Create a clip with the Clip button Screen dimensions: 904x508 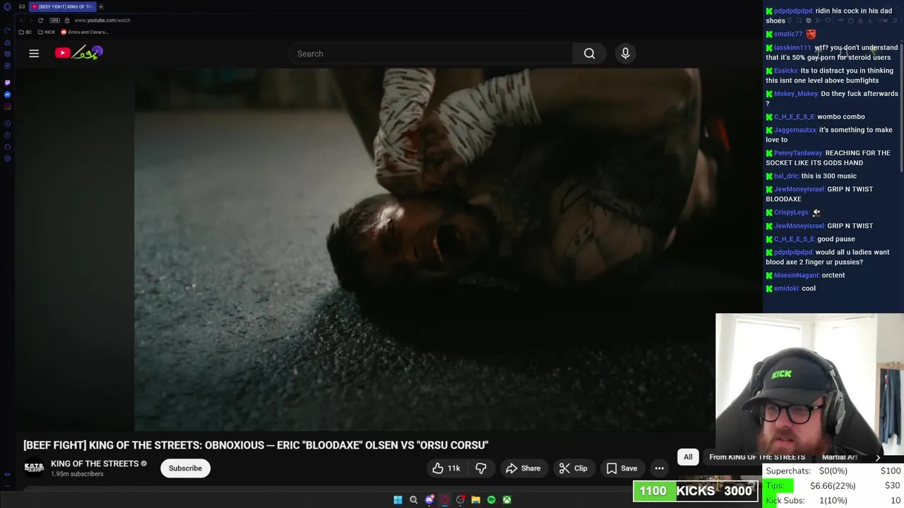[x=573, y=468]
